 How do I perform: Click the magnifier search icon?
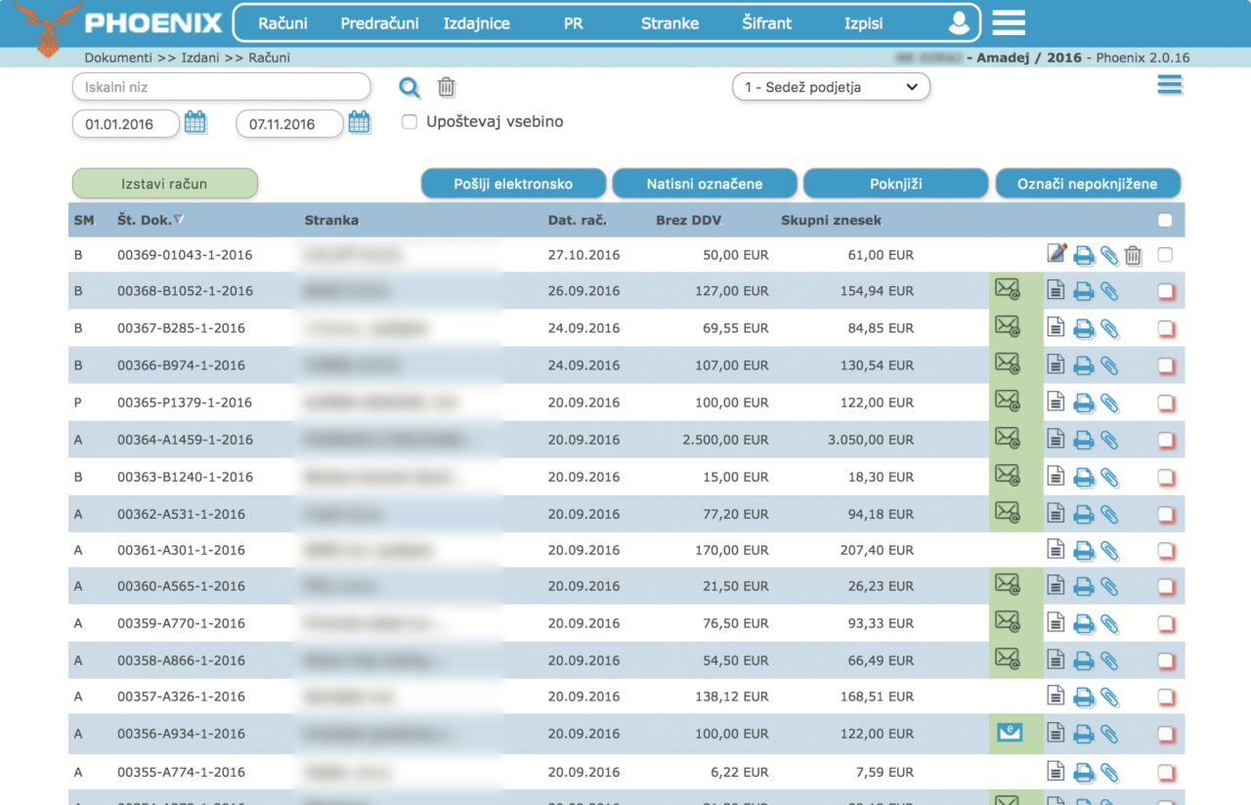[410, 88]
